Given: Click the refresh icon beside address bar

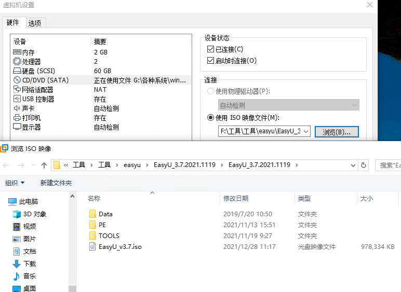Looking at the screenshot, I should (x=364, y=165).
